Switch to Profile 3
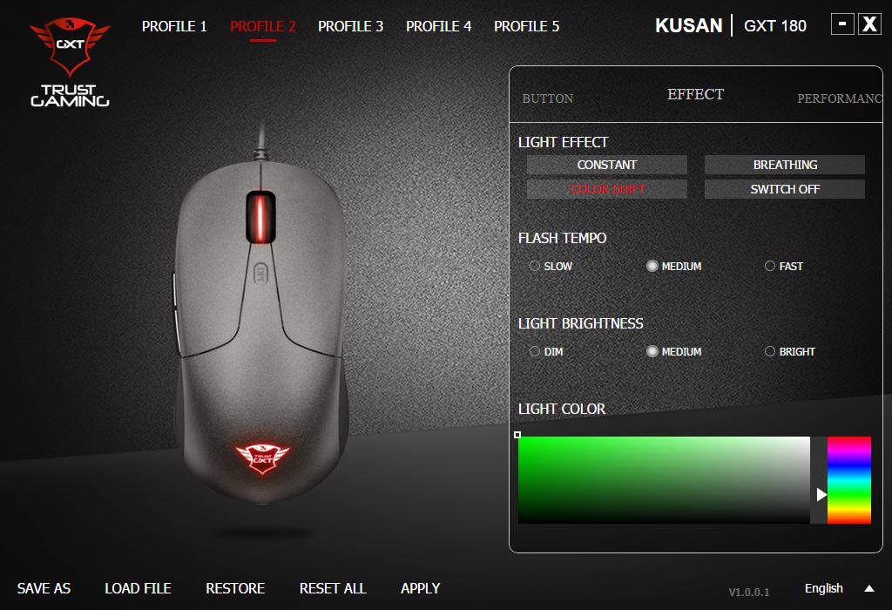This screenshot has width=892, height=610. point(350,26)
